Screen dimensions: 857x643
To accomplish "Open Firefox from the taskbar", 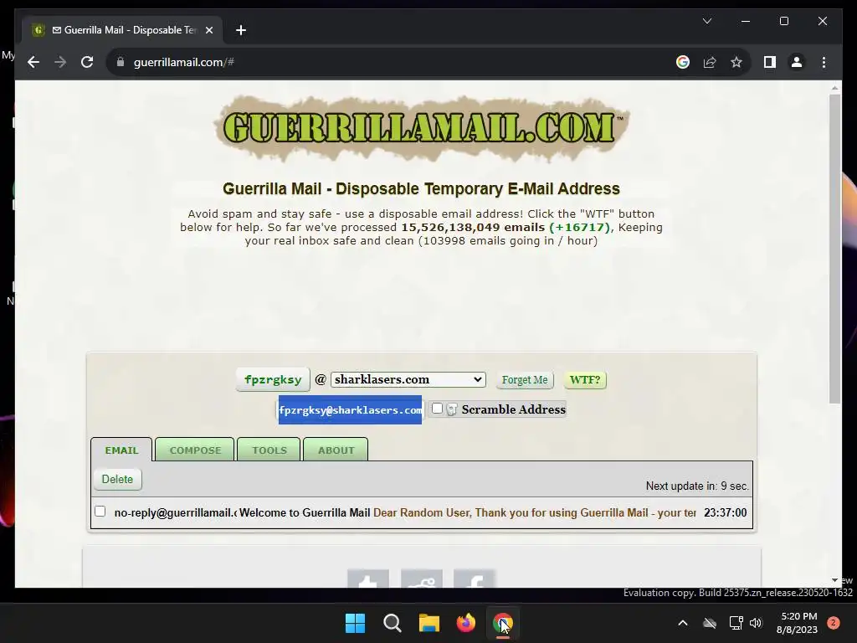I will point(465,623).
